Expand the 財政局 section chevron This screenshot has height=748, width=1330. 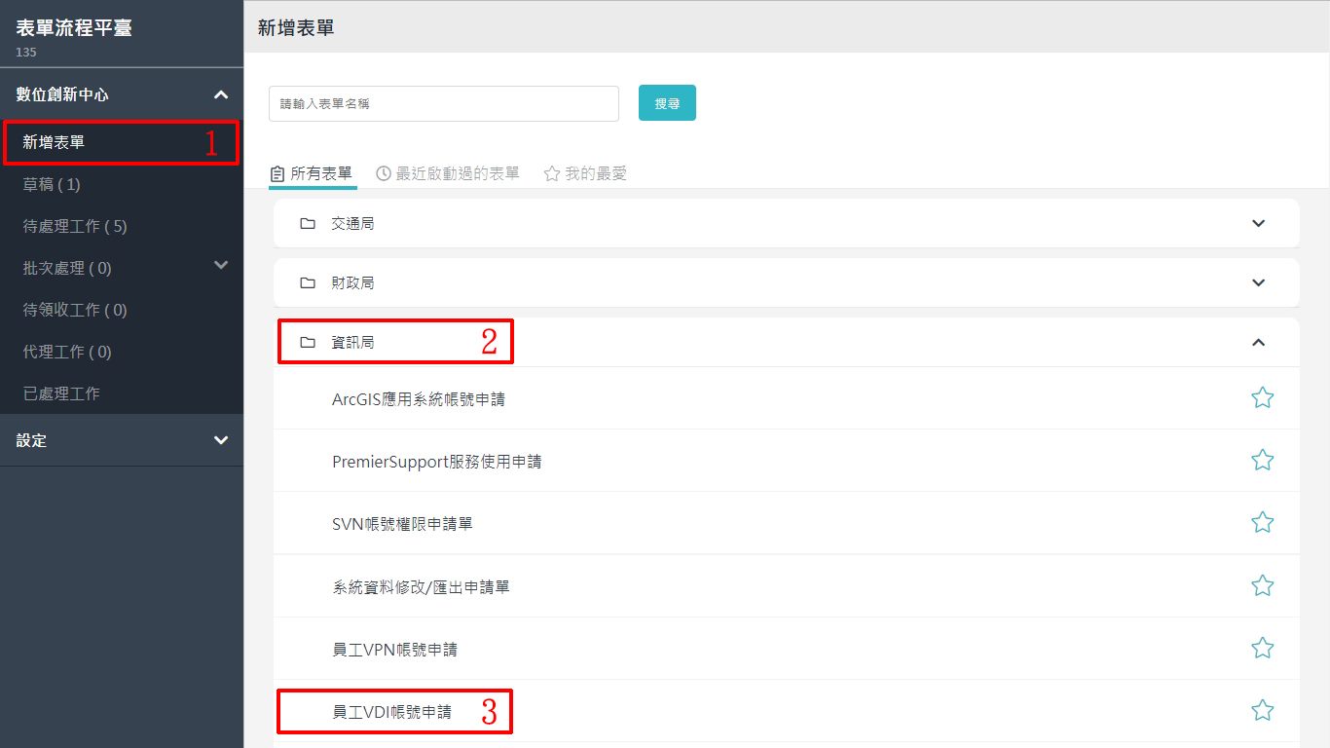(x=1258, y=282)
